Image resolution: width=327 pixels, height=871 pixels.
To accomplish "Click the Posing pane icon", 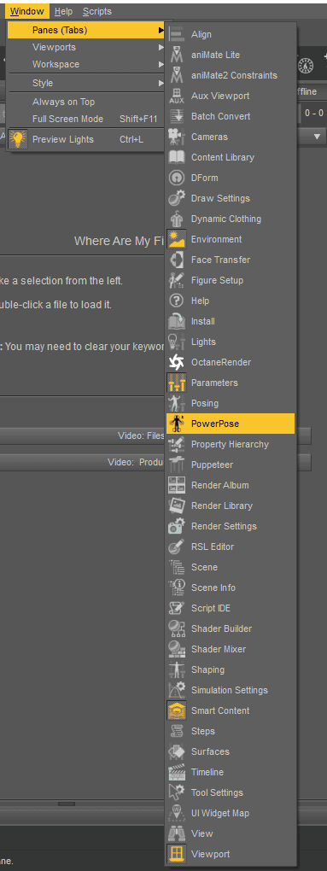I will [177, 403].
